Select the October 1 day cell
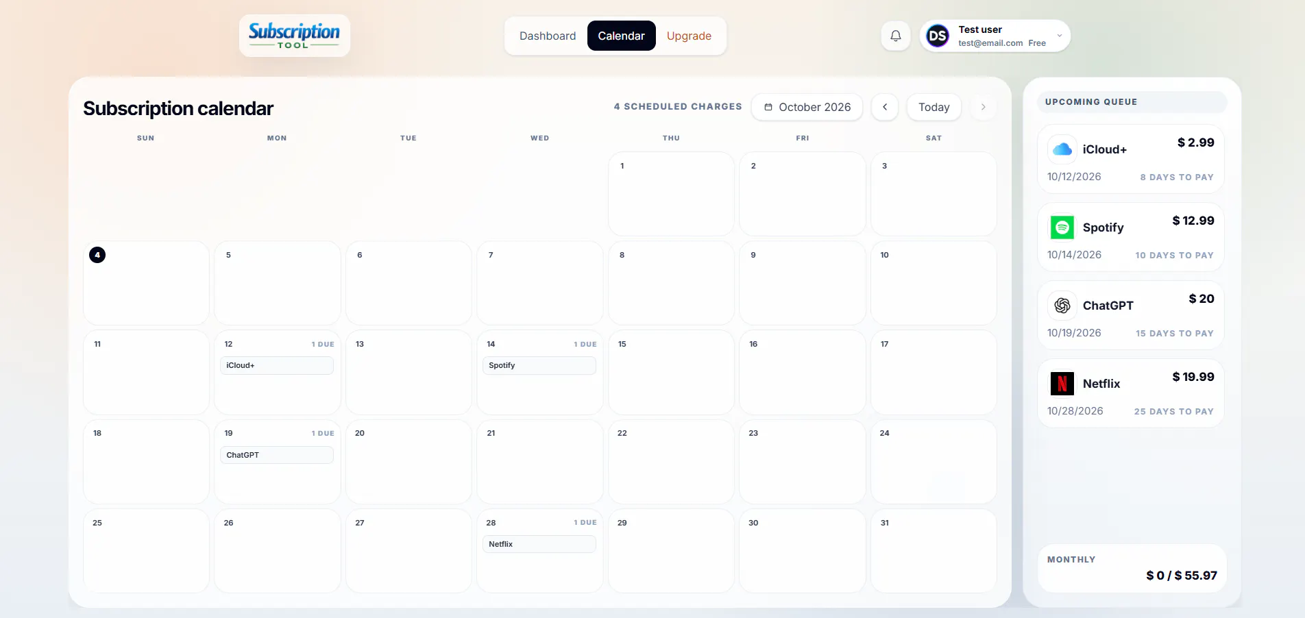This screenshot has height=618, width=1305. 671,194
